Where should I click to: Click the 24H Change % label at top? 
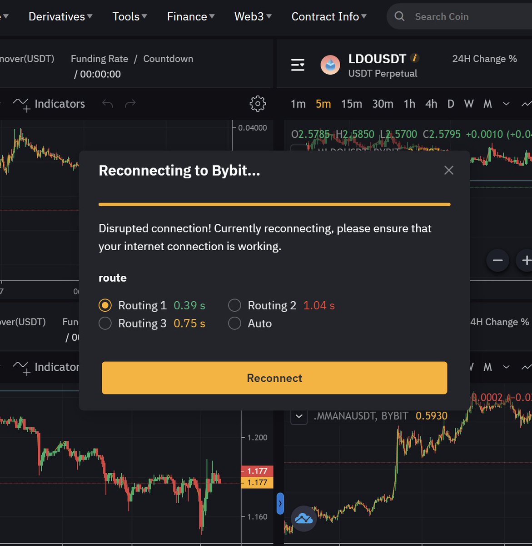click(484, 59)
